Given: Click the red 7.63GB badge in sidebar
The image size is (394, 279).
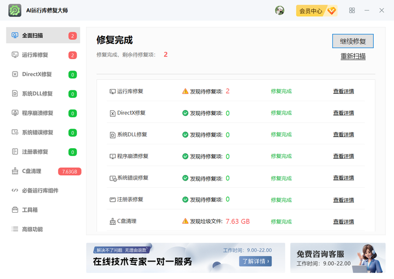Looking at the screenshot, I should (x=69, y=172).
